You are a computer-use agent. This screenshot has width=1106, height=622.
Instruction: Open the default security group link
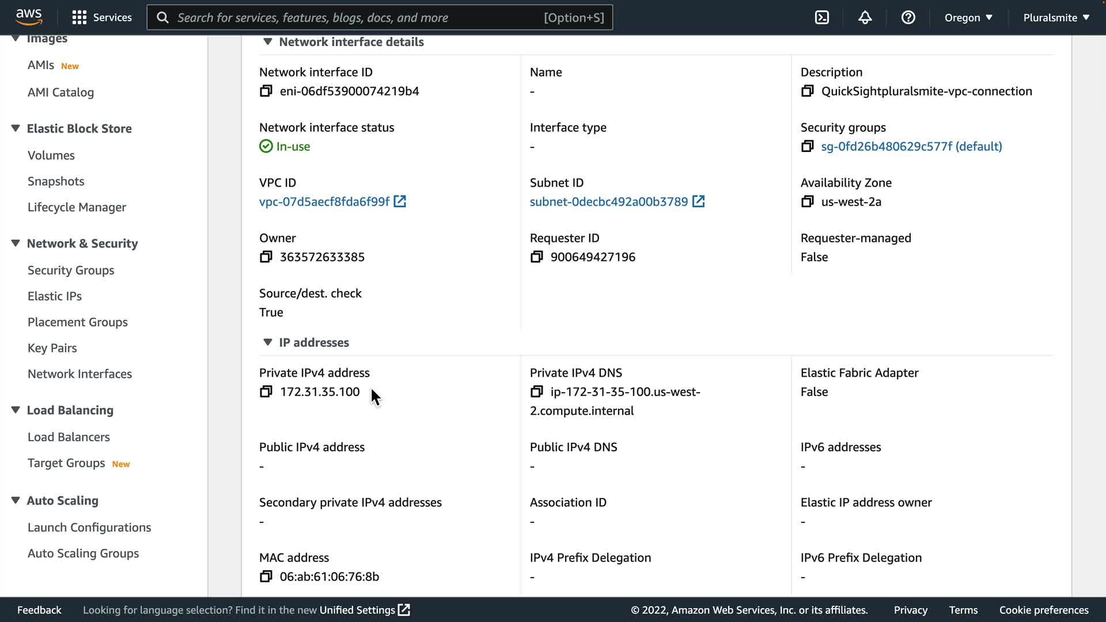[x=911, y=146]
